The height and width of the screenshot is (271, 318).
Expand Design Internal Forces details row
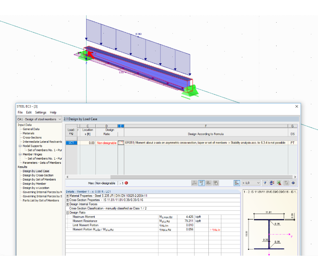(x=68, y=204)
